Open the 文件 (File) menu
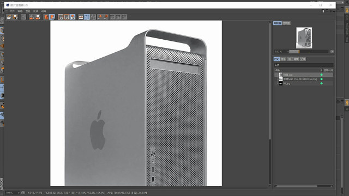349x196 pixels. click(12, 11)
